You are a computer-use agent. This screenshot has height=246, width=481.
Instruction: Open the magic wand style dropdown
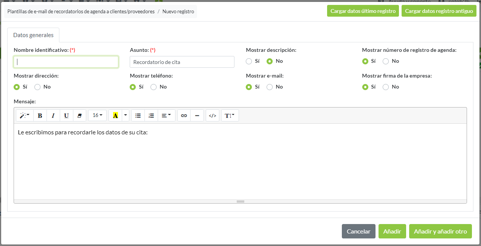25,115
